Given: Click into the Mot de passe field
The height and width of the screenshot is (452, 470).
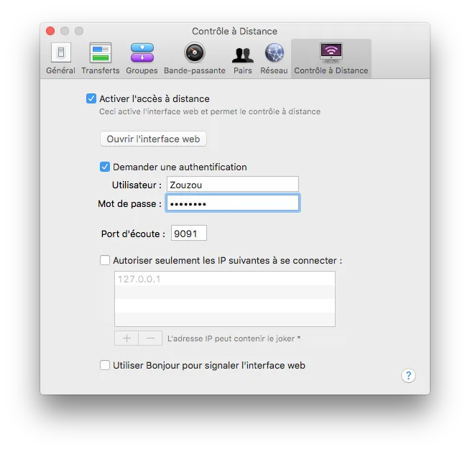Looking at the screenshot, I should pyautogui.click(x=233, y=203).
